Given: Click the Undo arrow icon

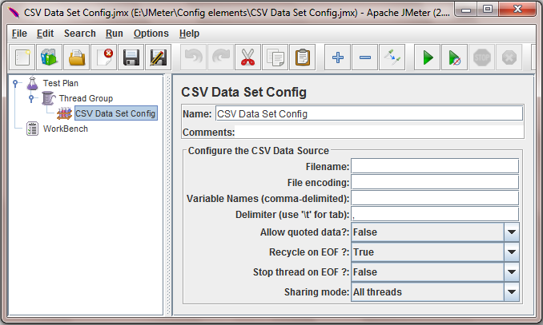Looking at the screenshot, I should [193, 57].
